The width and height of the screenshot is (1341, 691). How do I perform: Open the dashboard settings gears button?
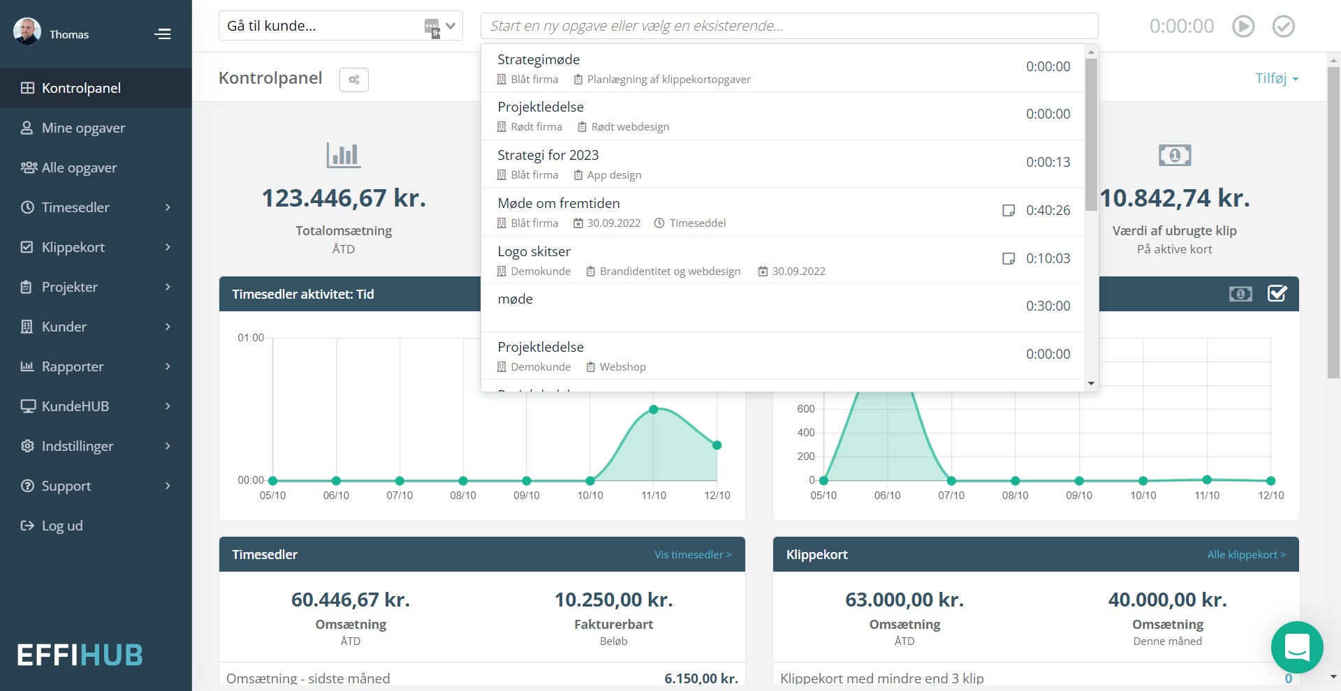pyautogui.click(x=354, y=80)
